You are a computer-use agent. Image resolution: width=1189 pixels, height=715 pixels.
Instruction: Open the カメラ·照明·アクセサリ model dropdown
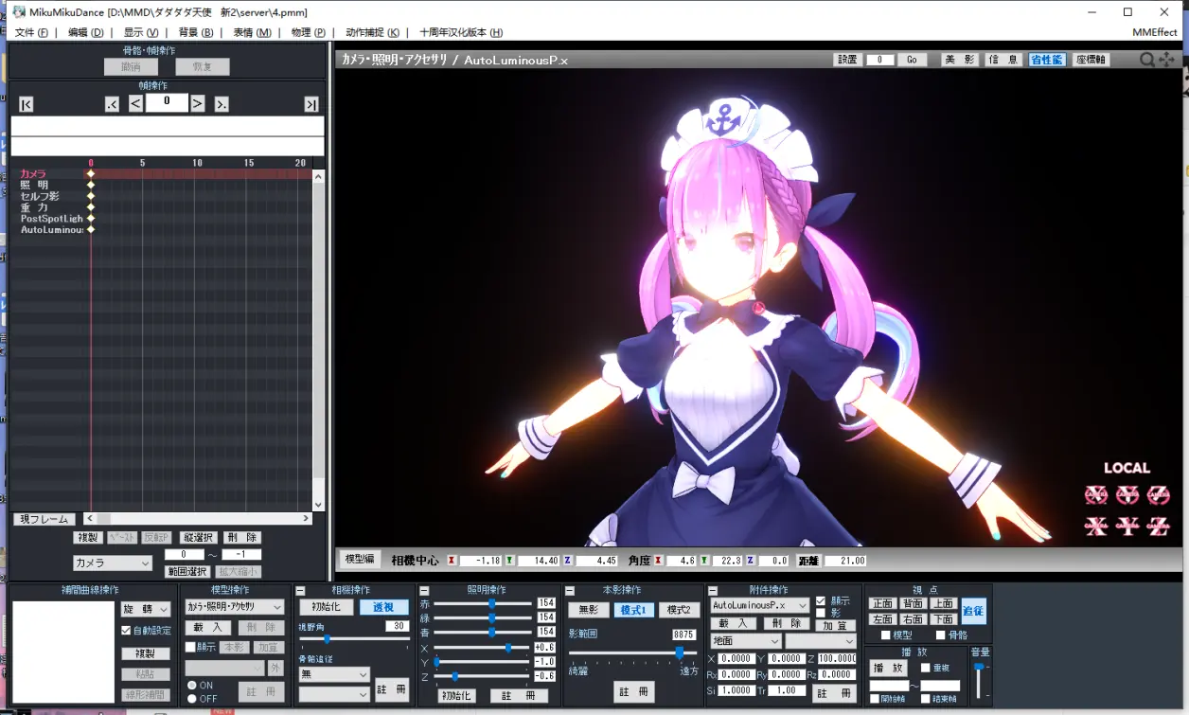tap(234, 607)
